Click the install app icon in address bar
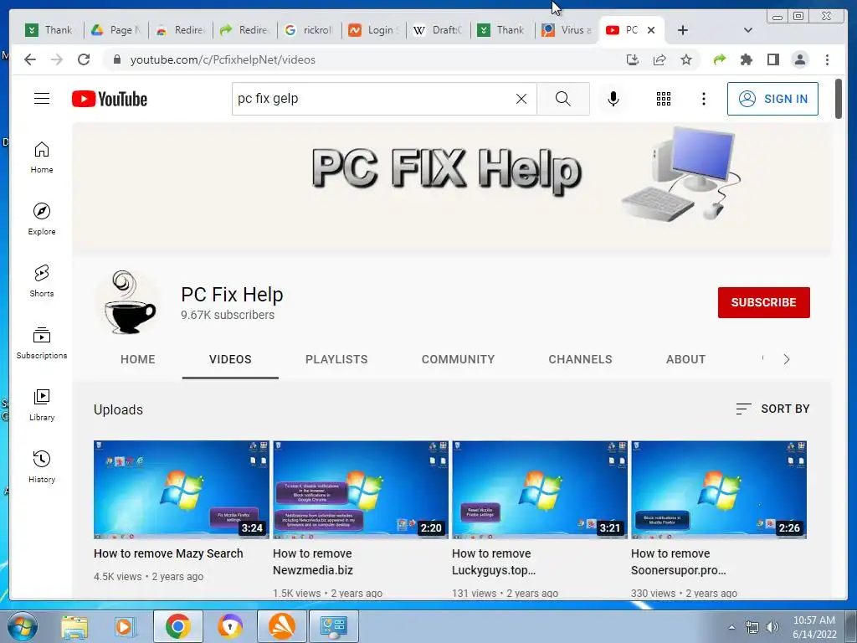 (x=633, y=59)
